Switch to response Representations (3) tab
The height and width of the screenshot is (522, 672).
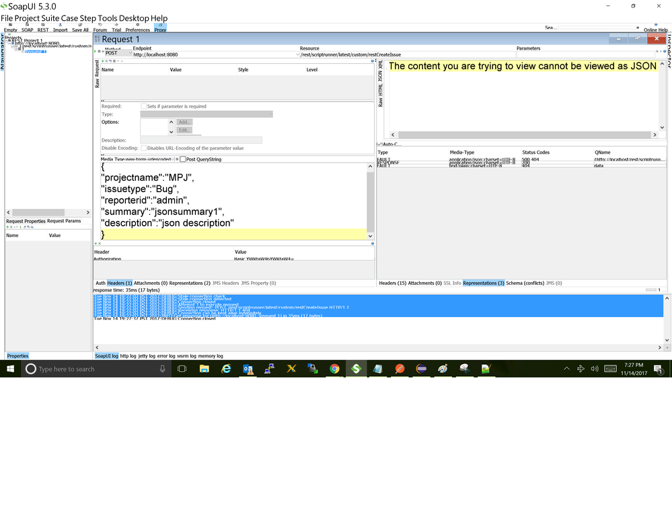point(484,284)
